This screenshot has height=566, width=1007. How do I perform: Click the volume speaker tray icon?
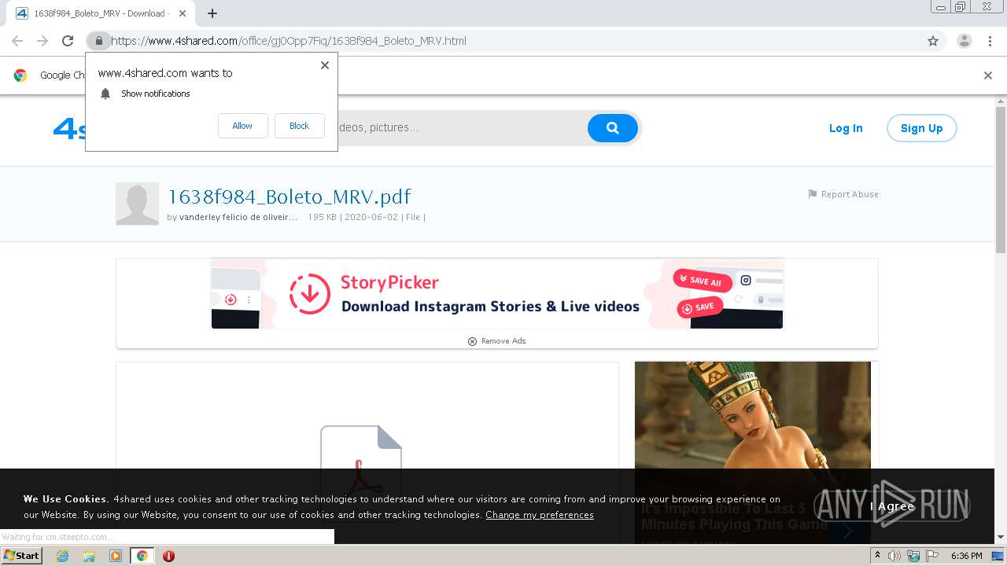(894, 556)
